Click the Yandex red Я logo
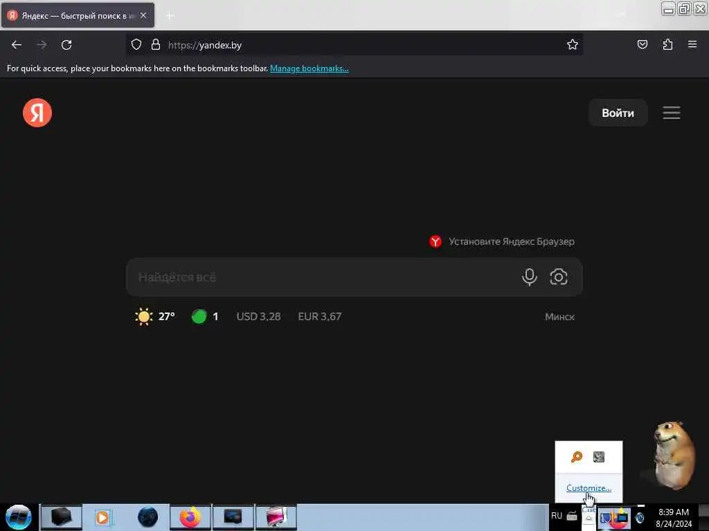The height and width of the screenshot is (531, 709). point(37,113)
